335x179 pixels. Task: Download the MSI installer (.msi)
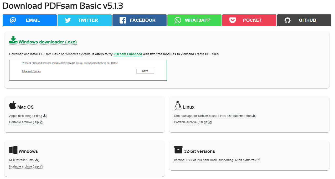click(x=24, y=160)
